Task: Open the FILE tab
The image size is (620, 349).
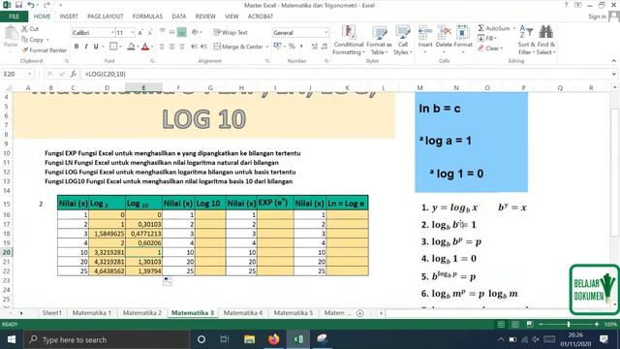Action: tap(14, 16)
